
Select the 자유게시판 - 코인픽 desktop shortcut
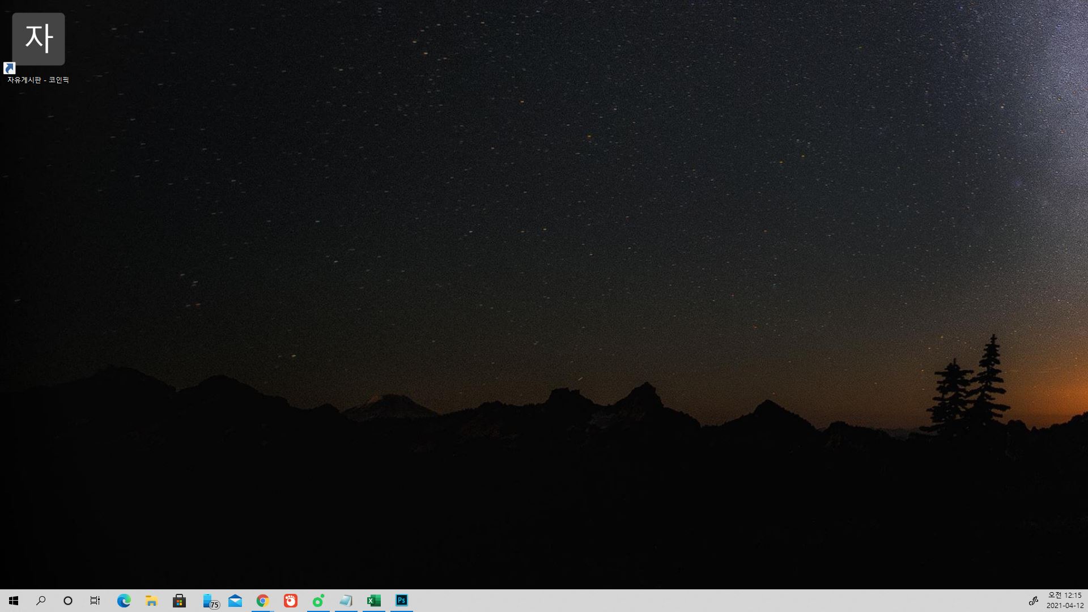pos(38,40)
